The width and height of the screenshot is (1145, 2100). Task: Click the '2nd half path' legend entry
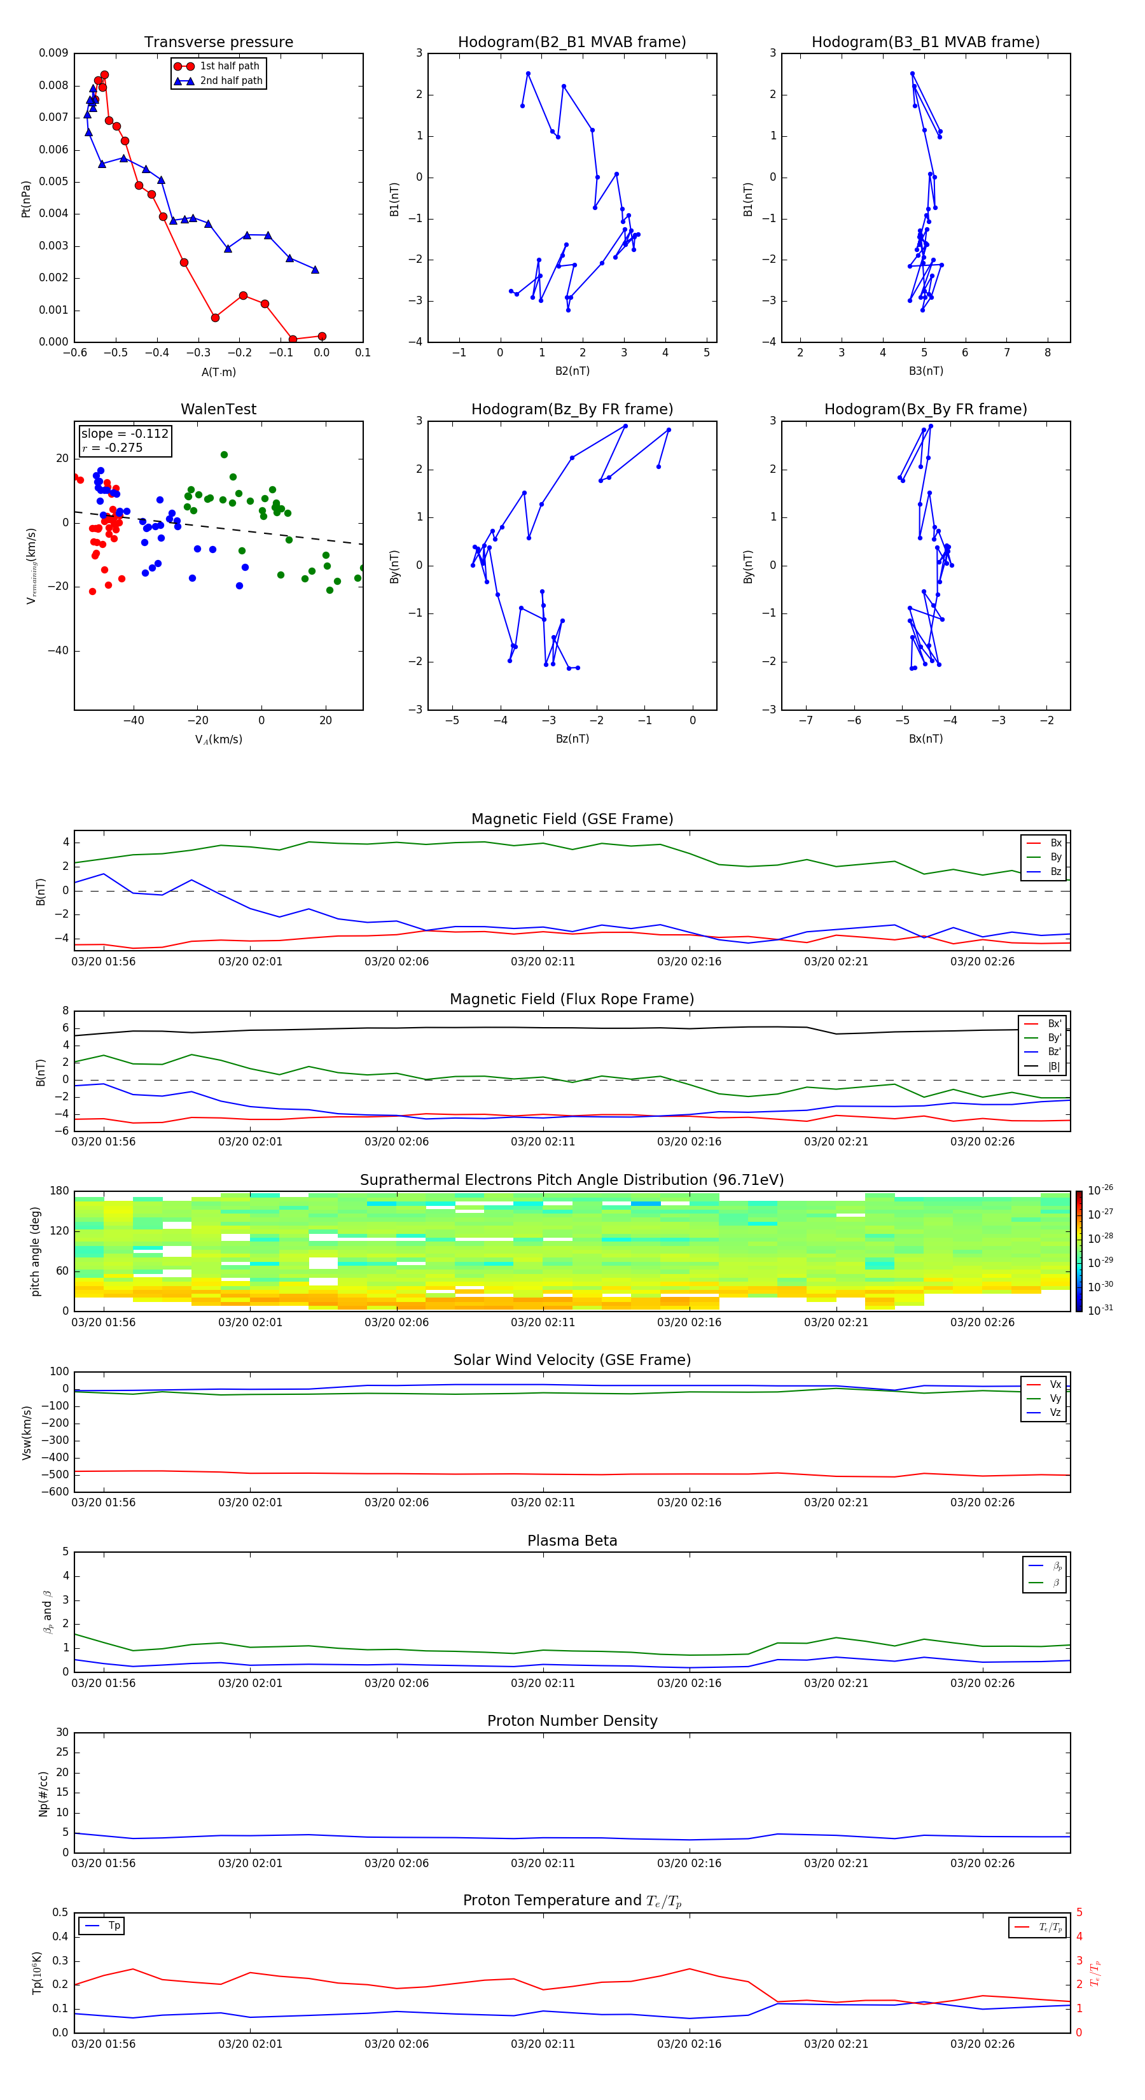point(218,81)
